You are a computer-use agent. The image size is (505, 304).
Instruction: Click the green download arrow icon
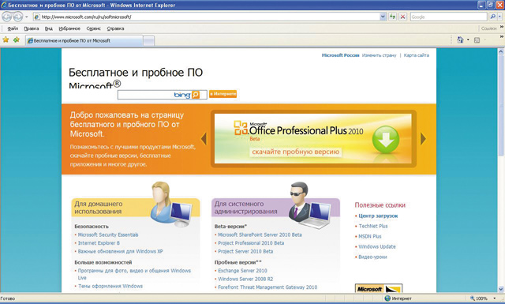tap(386, 140)
